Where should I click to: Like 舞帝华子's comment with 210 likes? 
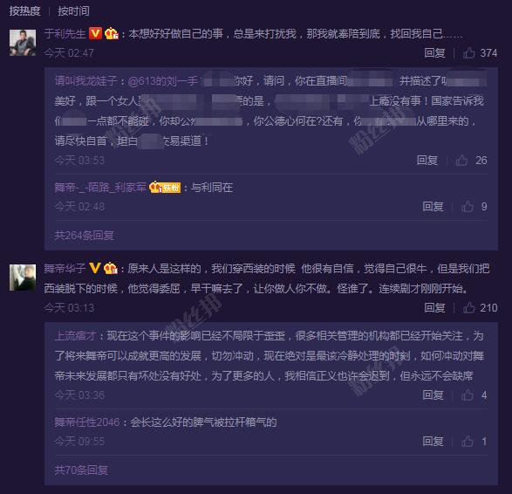point(469,308)
